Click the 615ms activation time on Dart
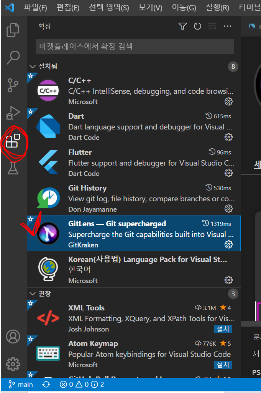 pyautogui.click(x=218, y=116)
